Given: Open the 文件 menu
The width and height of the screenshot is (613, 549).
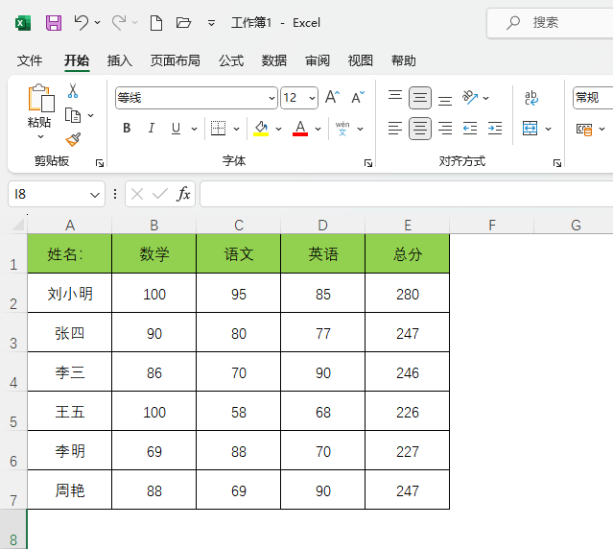Looking at the screenshot, I should coord(30,61).
